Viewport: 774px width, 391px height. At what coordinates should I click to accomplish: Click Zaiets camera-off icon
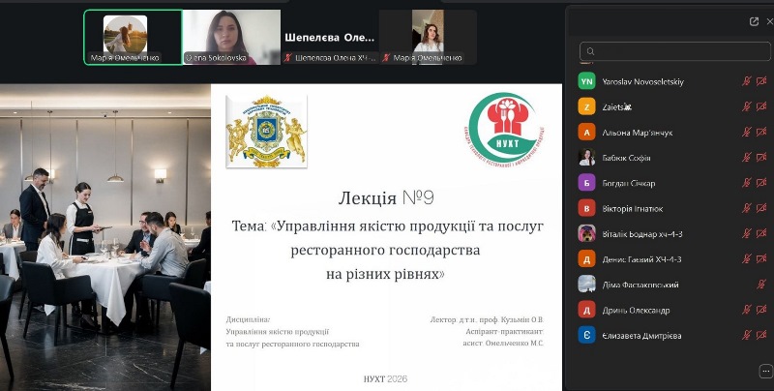(761, 106)
